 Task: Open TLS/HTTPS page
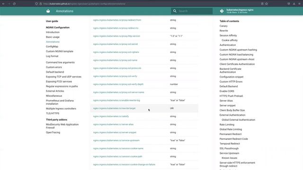coord(53,113)
